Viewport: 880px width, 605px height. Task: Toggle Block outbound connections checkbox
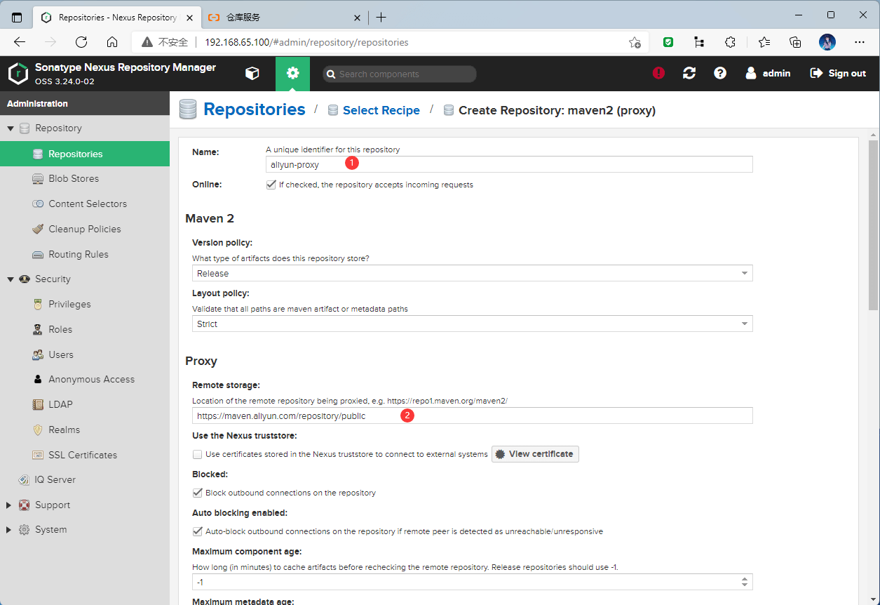[197, 493]
